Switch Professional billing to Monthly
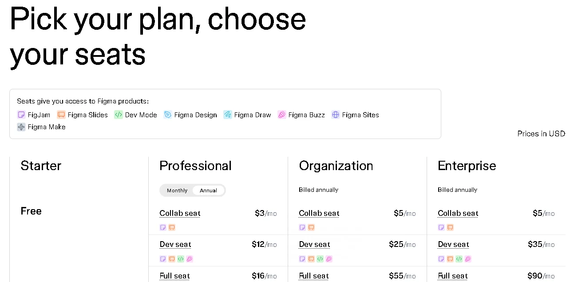 pos(177,191)
